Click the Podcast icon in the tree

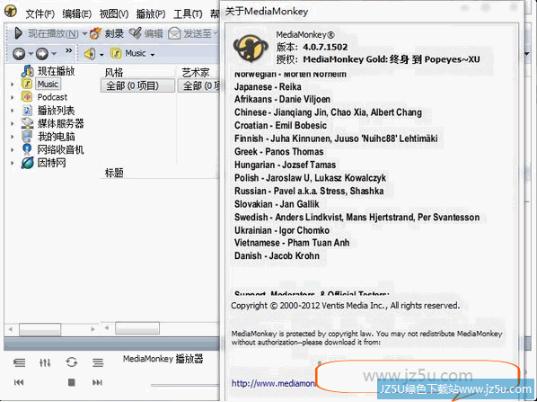point(27,97)
